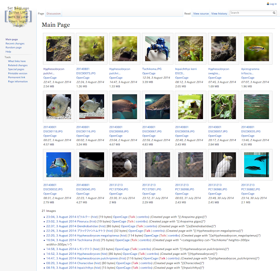Screen dimensions: 280x271
Task: Open the DSC00118.JPG piranha thumbnail
Action: click(x=59, y=107)
